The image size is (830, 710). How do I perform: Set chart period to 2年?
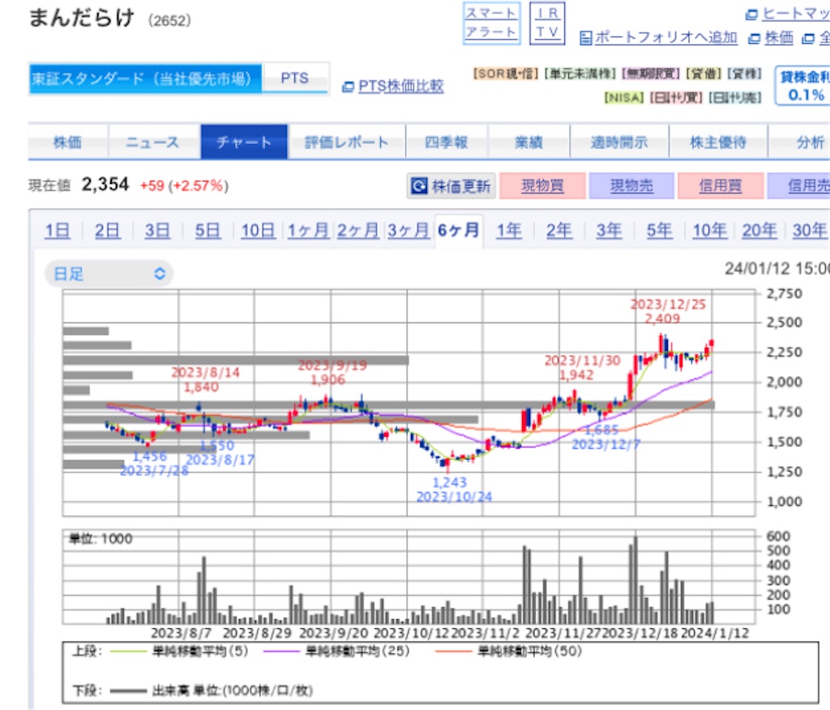coord(559,231)
